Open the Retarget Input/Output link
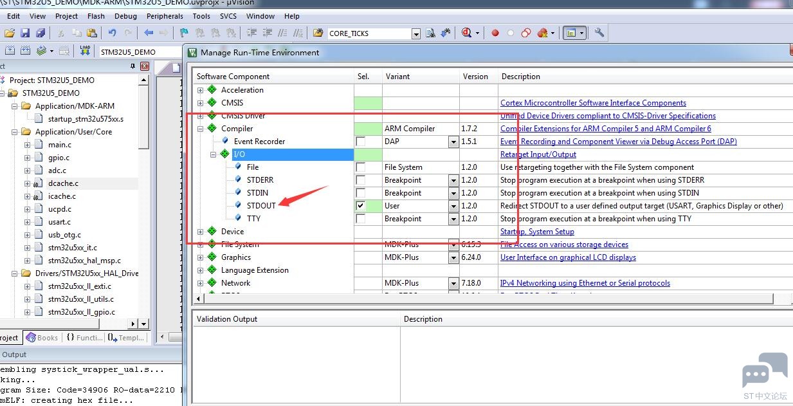The image size is (793, 406). click(538, 154)
